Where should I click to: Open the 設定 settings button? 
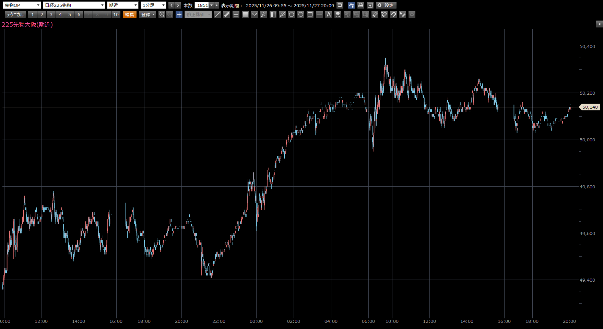click(x=386, y=5)
